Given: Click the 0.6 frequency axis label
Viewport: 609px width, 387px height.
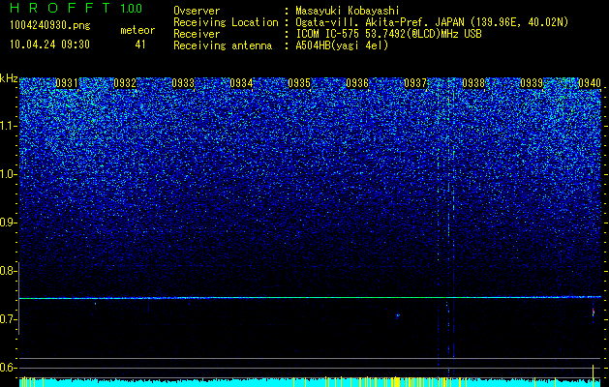Looking at the screenshot, I should click(8, 368).
